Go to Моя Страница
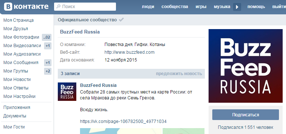Screen dimensions: 286x134 click(19, 20)
